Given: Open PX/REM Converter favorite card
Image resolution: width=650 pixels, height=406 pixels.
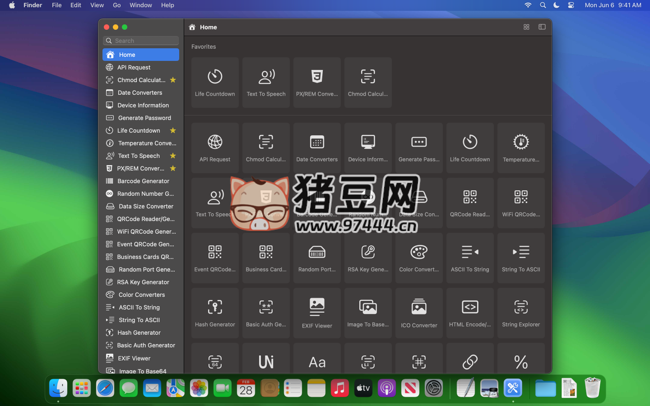Looking at the screenshot, I should tap(317, 83).
